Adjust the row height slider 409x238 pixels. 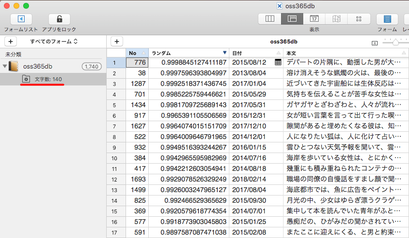395,42
